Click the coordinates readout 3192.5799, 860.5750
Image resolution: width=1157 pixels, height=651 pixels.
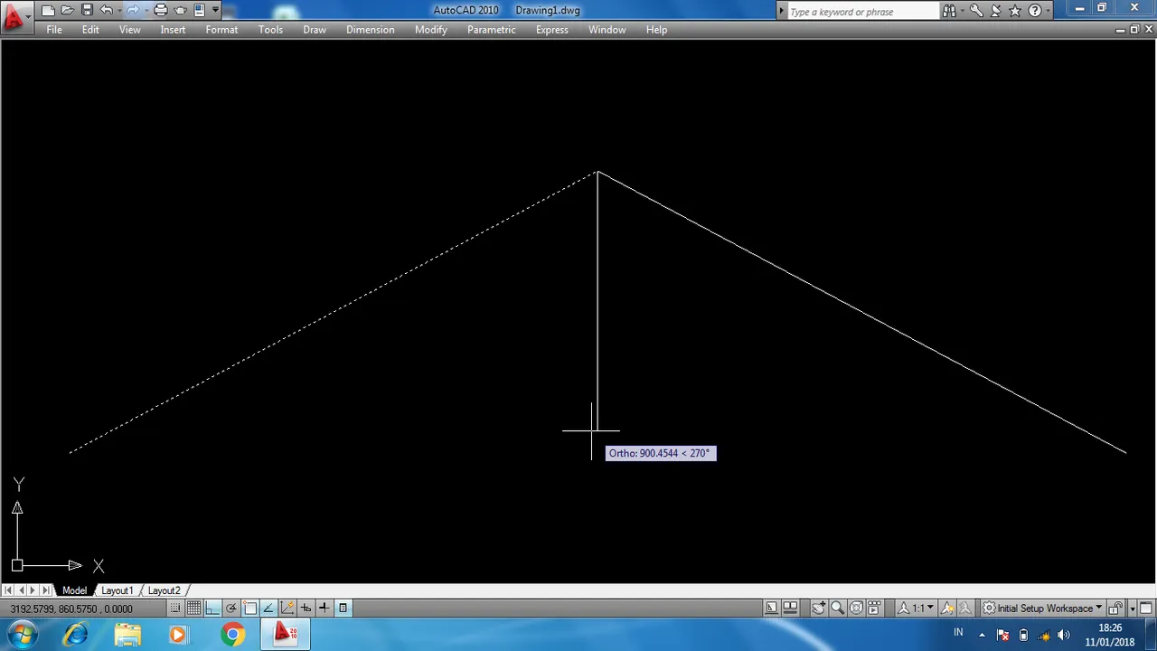tap(71, 609)
